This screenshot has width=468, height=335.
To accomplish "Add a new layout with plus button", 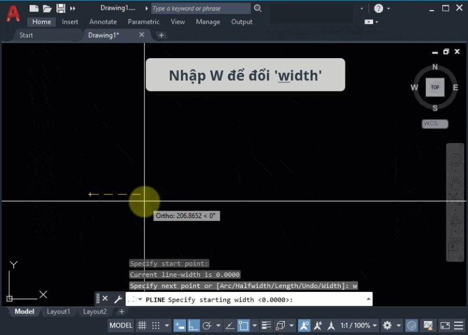I will (122, 311).
